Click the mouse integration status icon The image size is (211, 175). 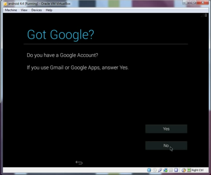click(x=183, y=170)
